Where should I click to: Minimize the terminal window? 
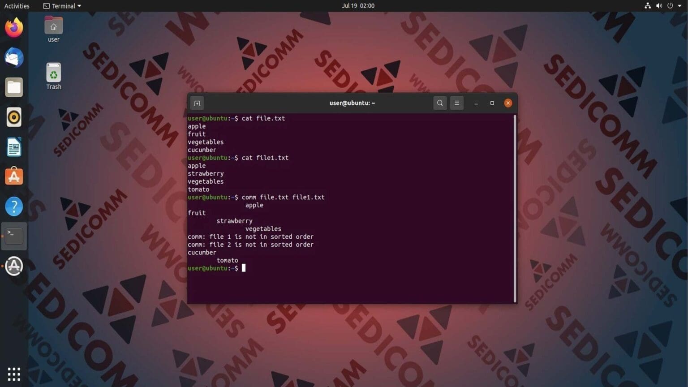point(476,103)
